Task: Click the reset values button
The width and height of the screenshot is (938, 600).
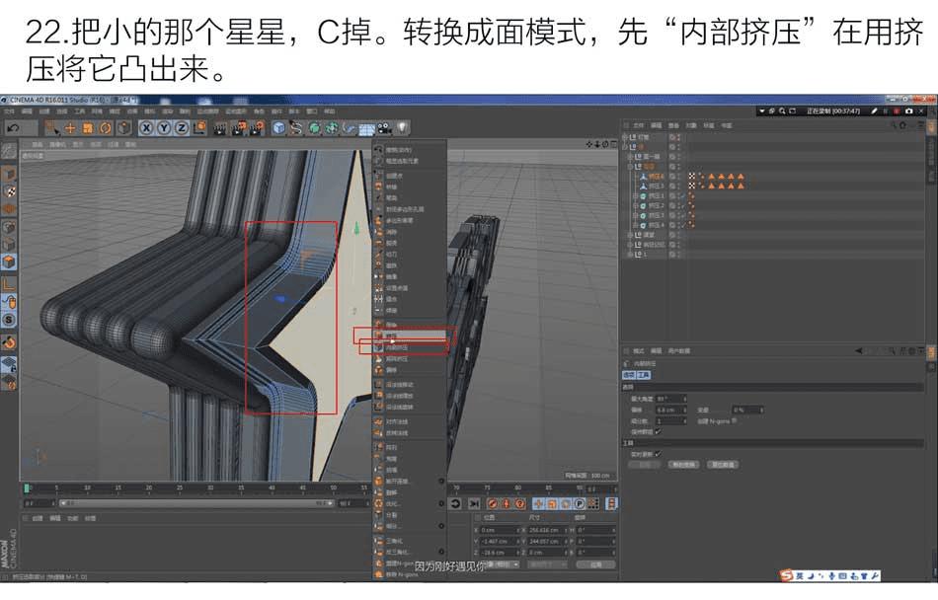Action: point(723,465)
